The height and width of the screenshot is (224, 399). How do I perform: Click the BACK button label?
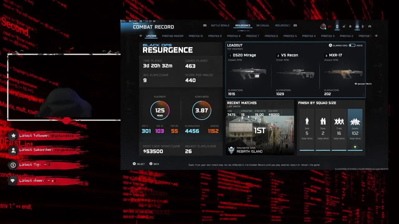(x=156, y=164)
